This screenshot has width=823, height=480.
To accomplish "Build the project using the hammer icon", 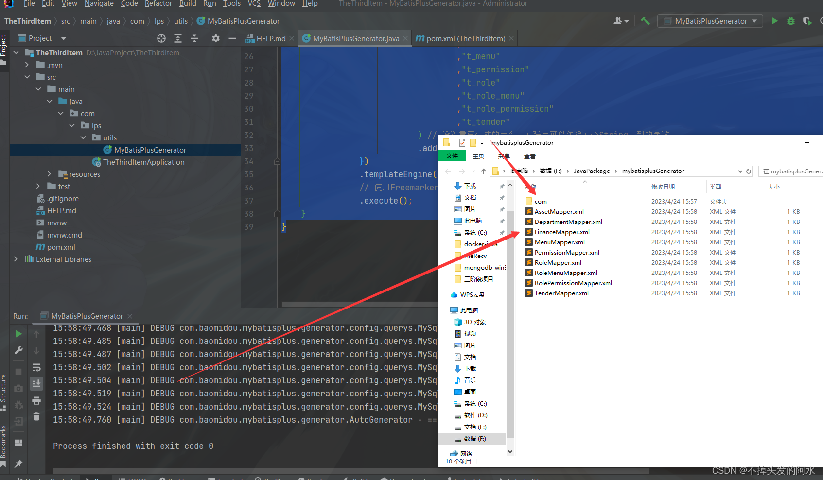I will pos(645,21).
